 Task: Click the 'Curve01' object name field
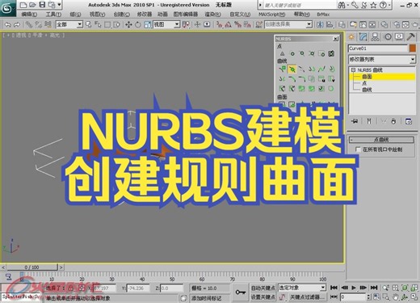pyautogui.click(x=378, y=48)
